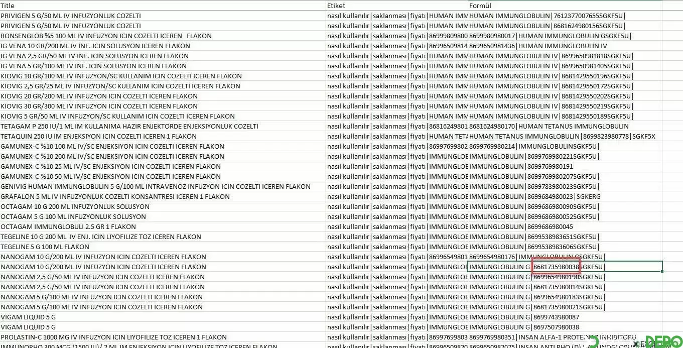Click the KIOVIG 10 GR/100 ML title cell
The height and width of the screenshot is (348, 683).
pos(163,76)
